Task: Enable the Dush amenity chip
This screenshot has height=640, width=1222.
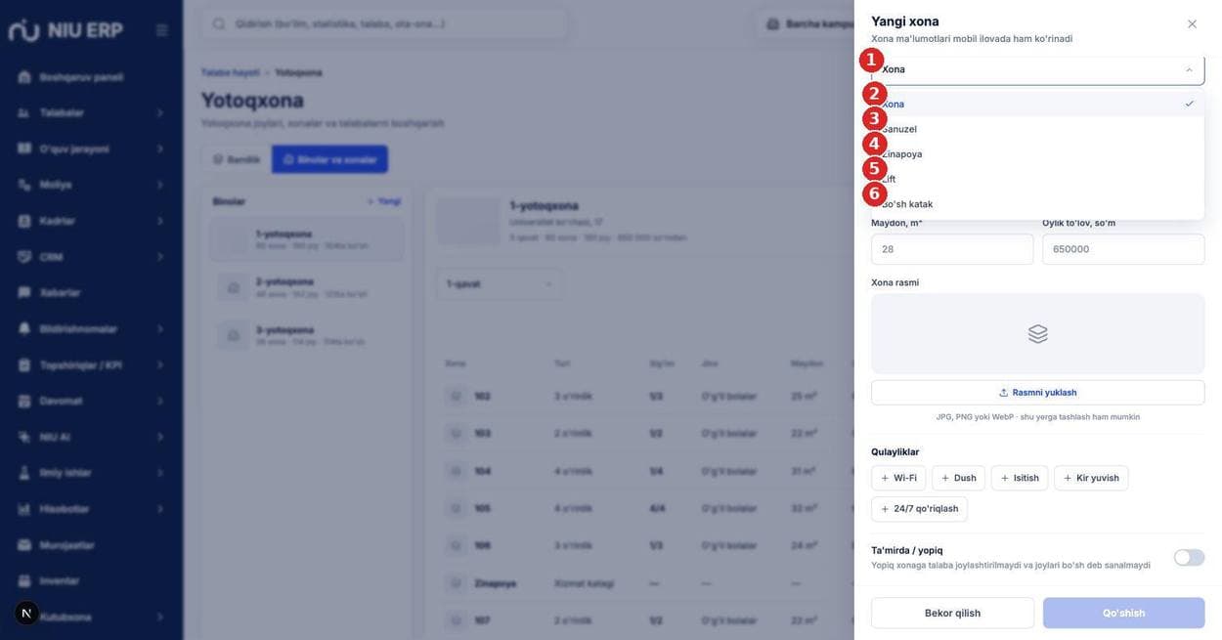Action: 958,479
